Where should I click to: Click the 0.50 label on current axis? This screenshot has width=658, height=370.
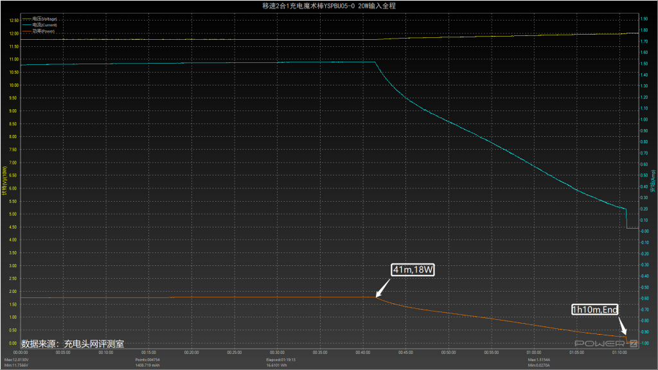(x=644, y=175)
